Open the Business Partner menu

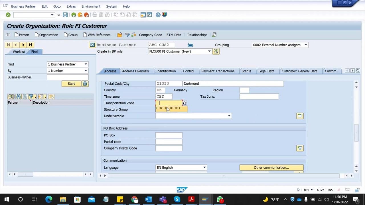pyautogui.click(x=24, y=6)
